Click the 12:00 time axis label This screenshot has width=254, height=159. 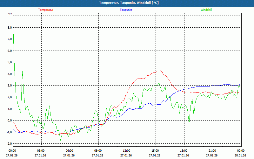tap(126, 151)
